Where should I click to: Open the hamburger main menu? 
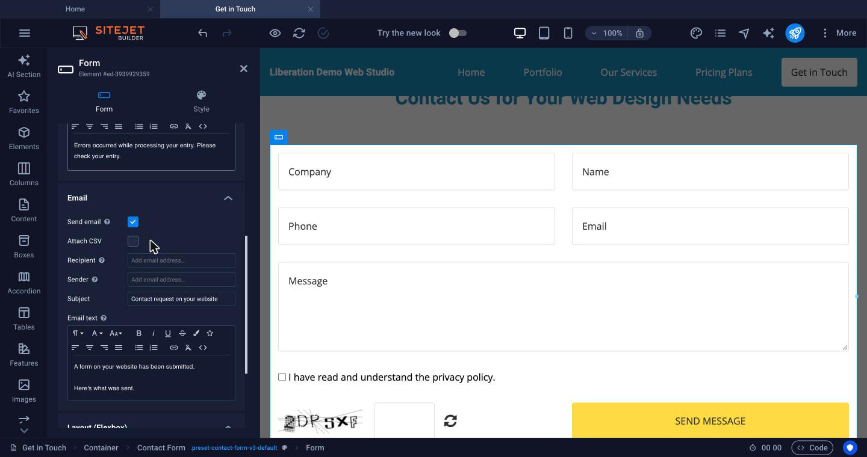25,33
